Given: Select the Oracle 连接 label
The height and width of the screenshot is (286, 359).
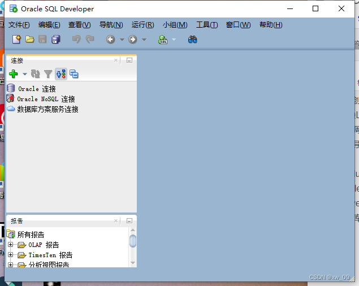Looking at the screenshot, I should click(37, 89).
